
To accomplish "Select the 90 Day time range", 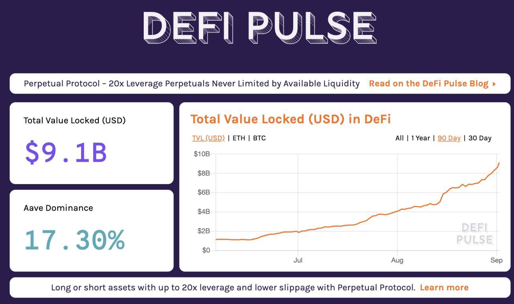I will pyautogui.click(x=449, y=138).
